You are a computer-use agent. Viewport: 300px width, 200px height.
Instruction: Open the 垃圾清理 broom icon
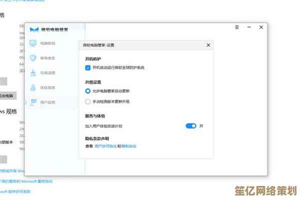[33, 73]
